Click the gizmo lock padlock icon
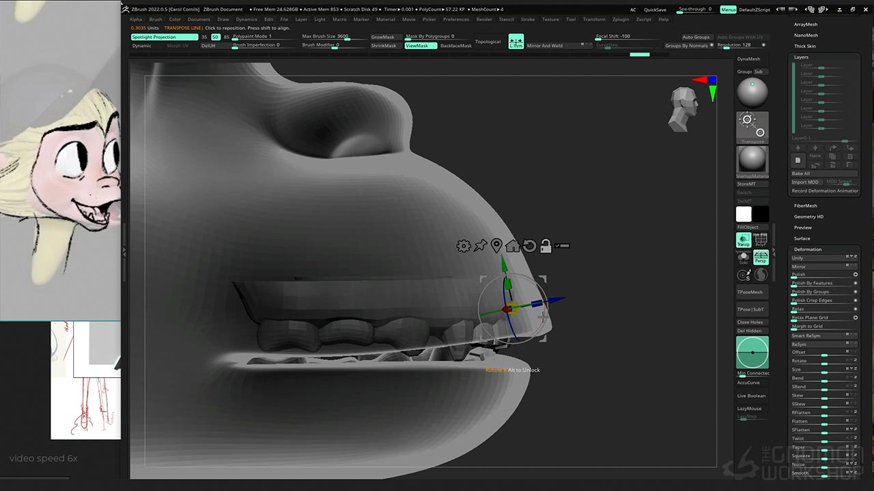The height and width of the screenshot is (491, 874). 545,245
